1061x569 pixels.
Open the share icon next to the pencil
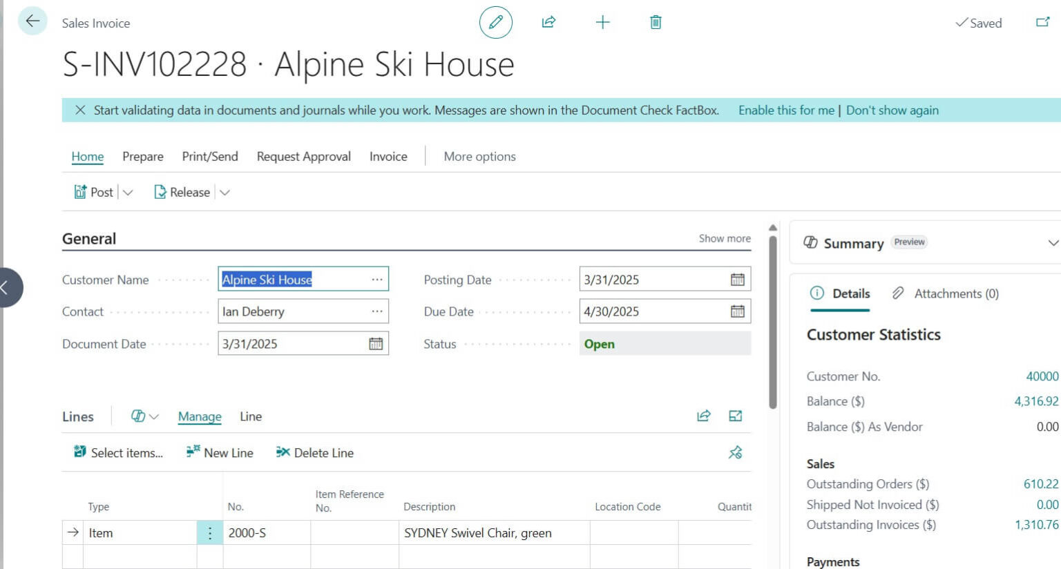548,22
